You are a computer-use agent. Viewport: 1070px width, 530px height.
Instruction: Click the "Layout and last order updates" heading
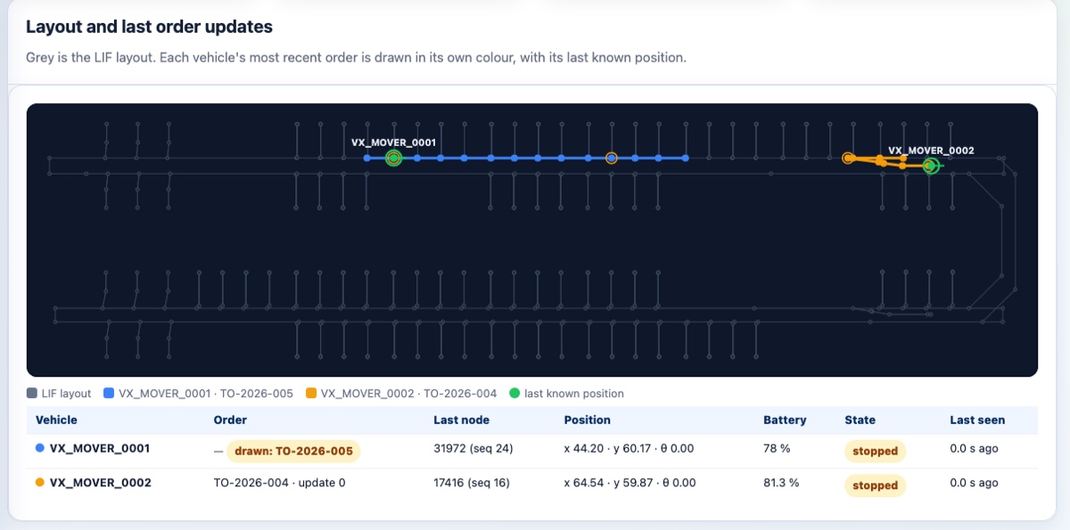[x=149, y=27]
